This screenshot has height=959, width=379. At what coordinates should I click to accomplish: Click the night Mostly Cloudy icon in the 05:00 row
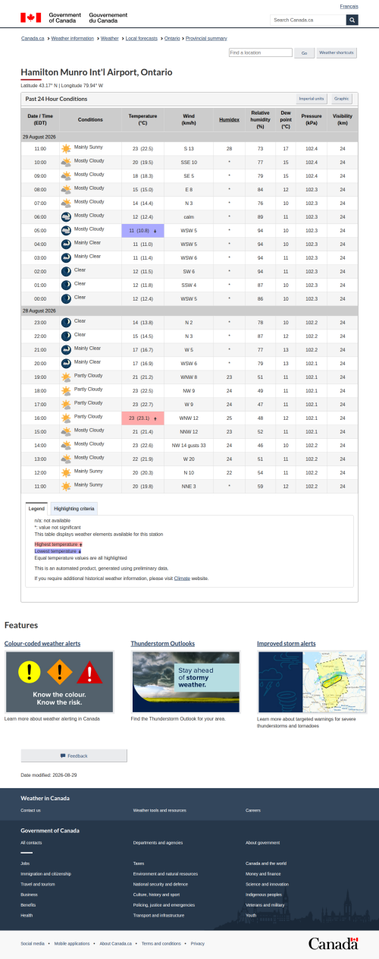(x=66, y=231)
